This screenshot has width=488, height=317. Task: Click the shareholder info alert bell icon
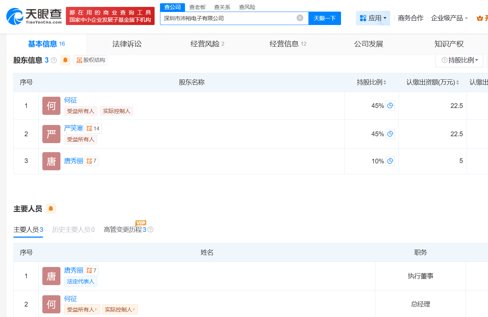tap(65, 60)
